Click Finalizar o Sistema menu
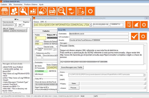This screenshot has height=98, width=149. 31,4
